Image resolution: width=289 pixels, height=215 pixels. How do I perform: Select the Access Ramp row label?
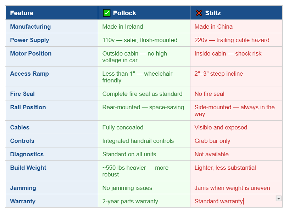tap(29, 74)
